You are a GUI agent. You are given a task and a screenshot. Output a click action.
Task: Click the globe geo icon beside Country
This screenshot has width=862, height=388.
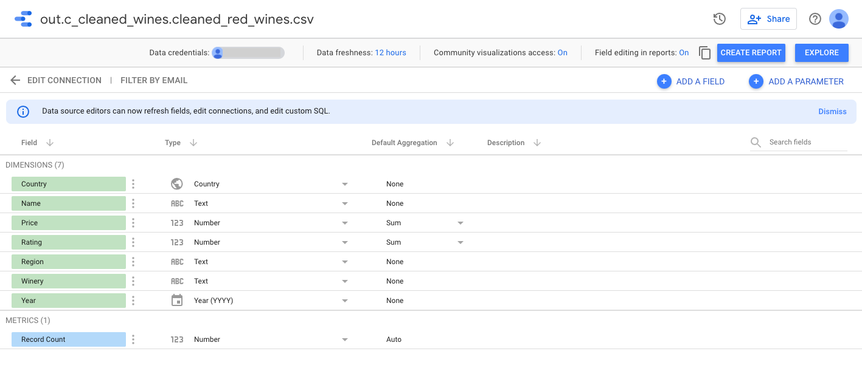pyautogui.click(x=177, y=183)
